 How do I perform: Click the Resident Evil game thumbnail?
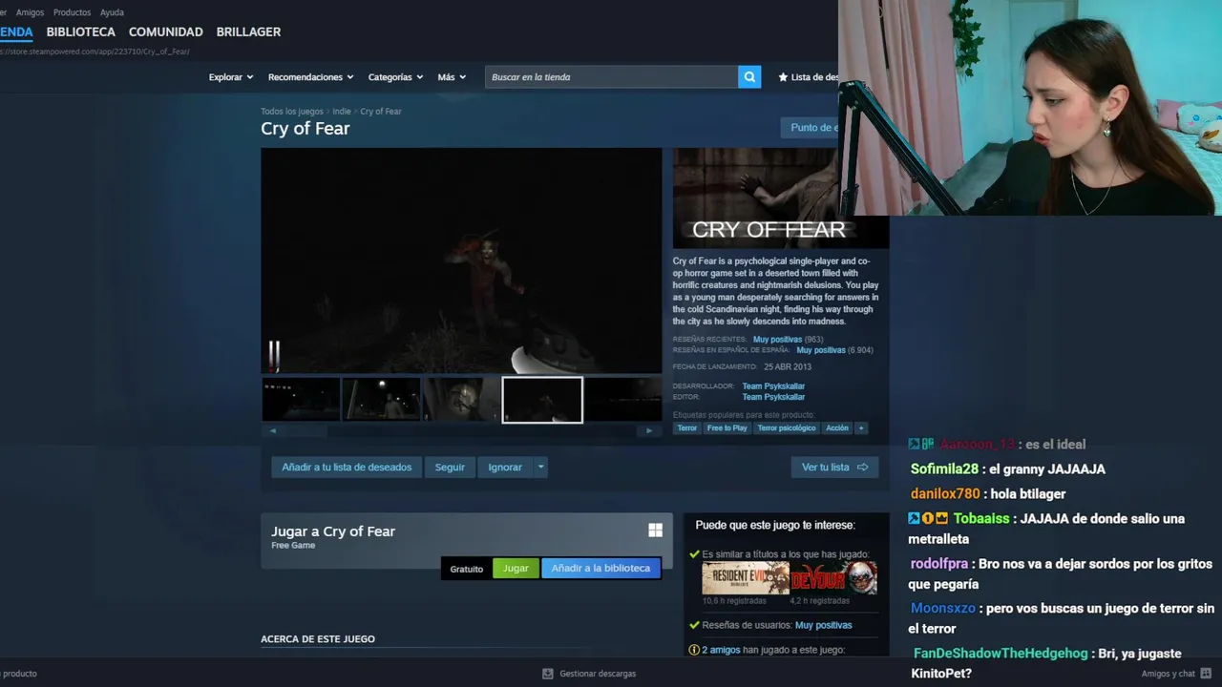746,578
